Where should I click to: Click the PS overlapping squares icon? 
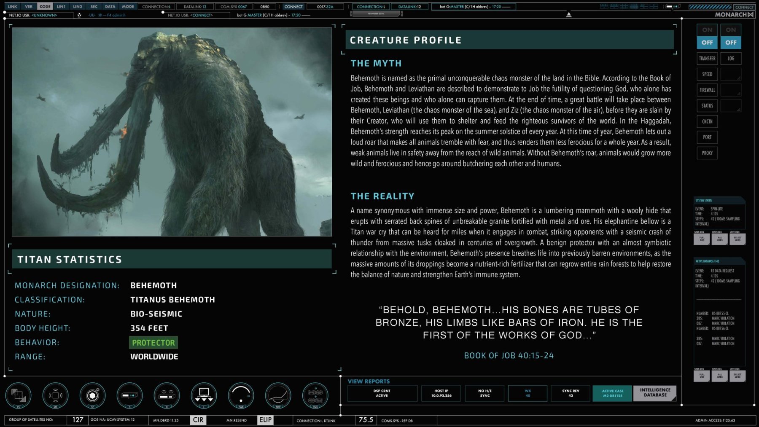click(18, 395)
